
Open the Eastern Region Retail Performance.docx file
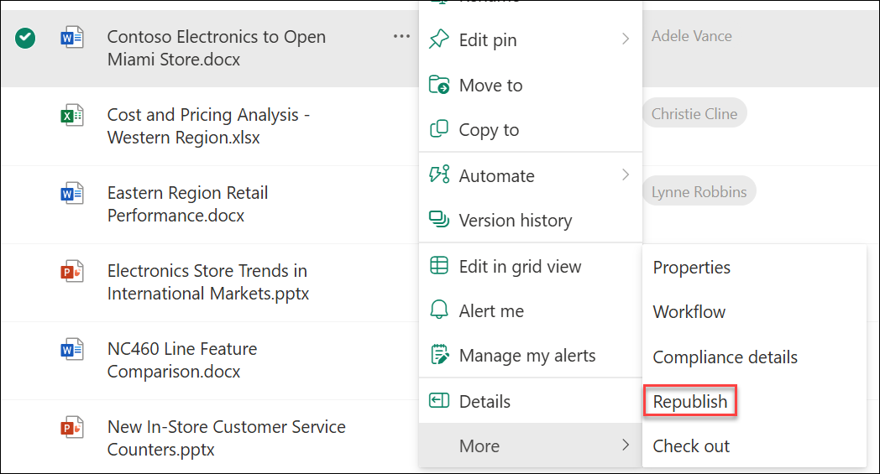coord(187,204)
